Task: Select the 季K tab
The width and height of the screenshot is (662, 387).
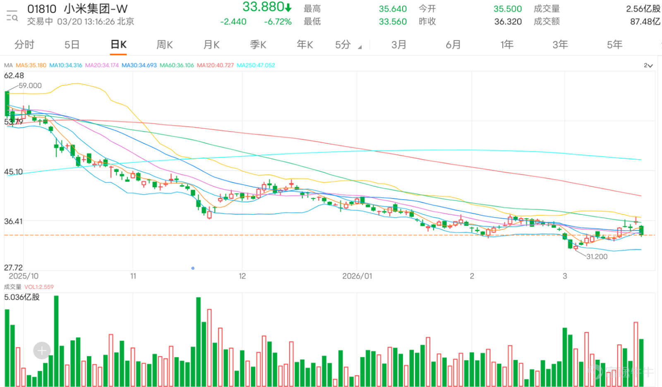Action: [x=258, y=45]
